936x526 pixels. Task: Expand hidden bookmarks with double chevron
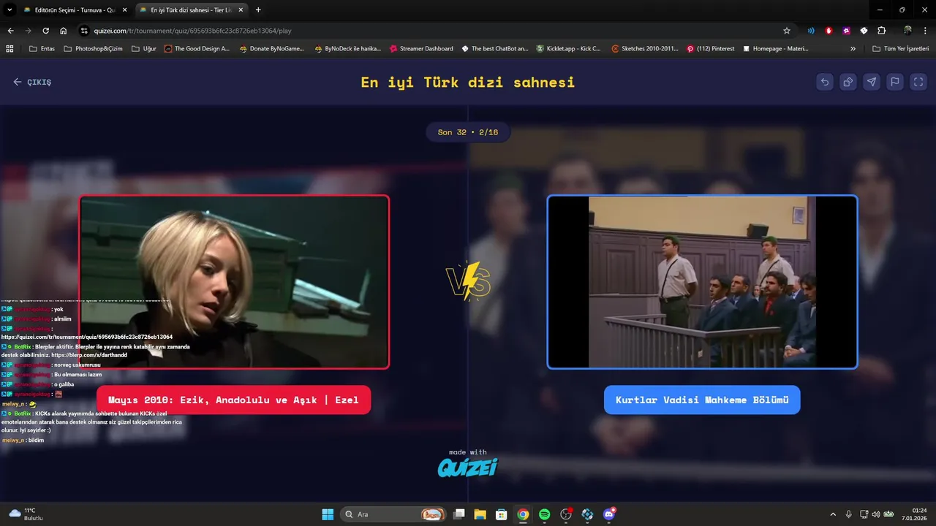[853, 49]
